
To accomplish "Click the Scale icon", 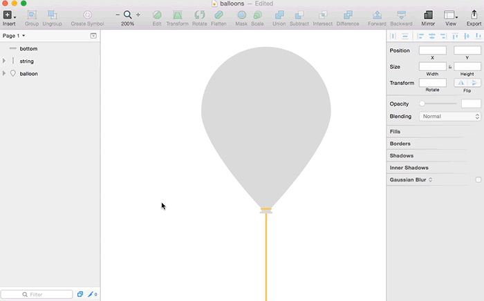I will (257, 14).
